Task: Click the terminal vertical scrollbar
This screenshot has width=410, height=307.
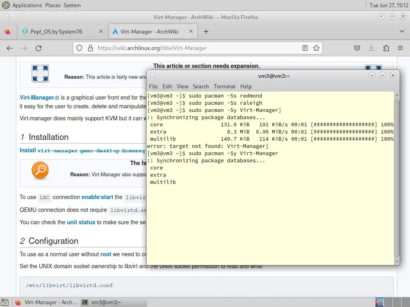Action: coord(397,177)
